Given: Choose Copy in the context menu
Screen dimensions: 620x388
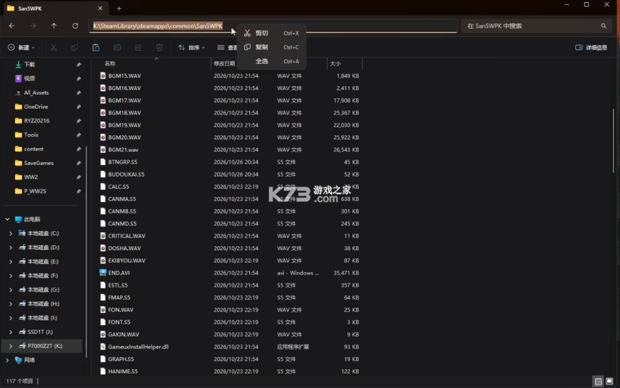Looking at the screenshot, I should [x=271, y=47].
